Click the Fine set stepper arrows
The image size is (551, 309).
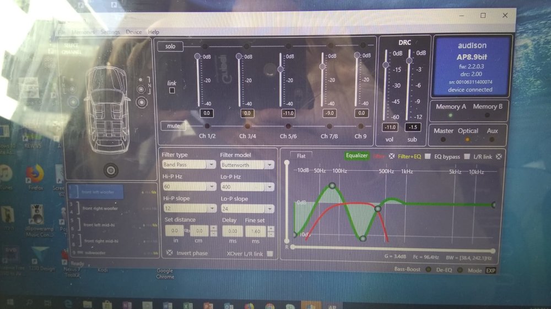click(271, 231)
